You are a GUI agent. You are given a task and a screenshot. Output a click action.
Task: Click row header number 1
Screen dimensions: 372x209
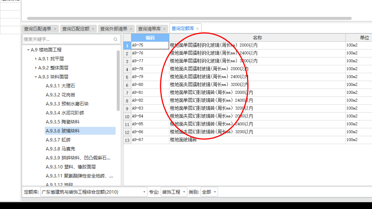(127, 45)
